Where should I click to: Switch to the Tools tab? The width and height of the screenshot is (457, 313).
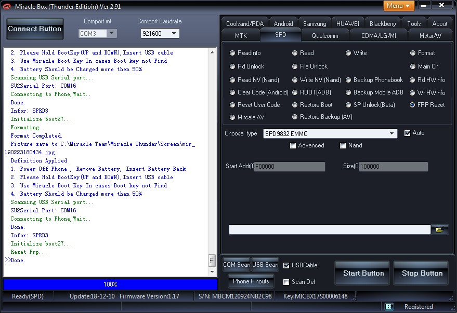click(x=414, y=23)
